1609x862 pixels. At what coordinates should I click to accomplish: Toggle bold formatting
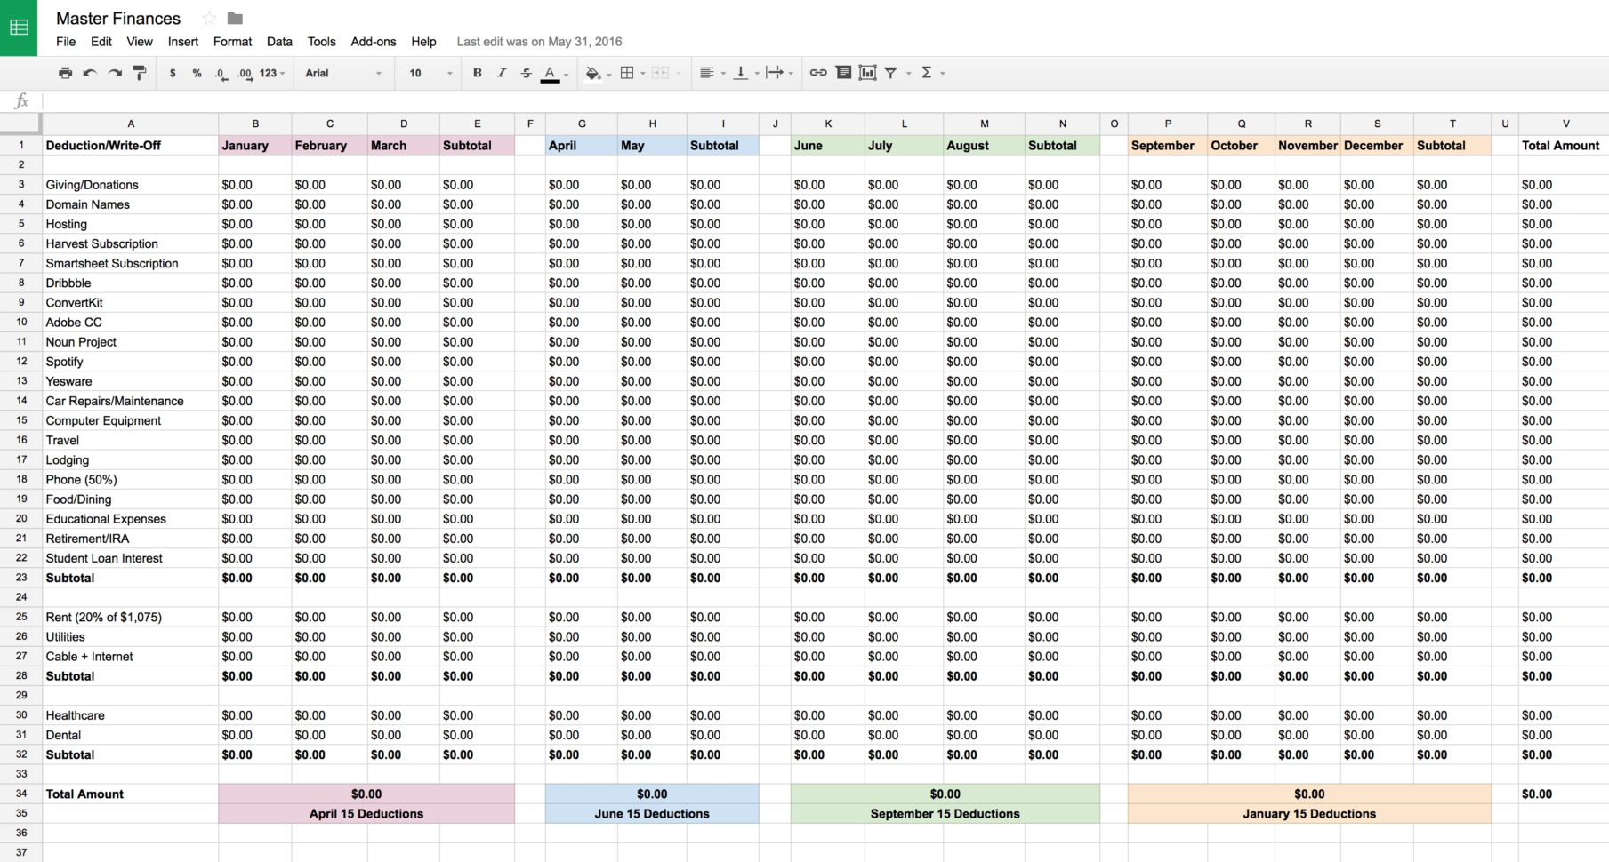pos(478,73)
